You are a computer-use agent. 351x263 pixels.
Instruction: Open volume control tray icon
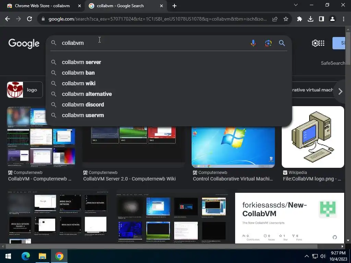click(x=323, y=256)
